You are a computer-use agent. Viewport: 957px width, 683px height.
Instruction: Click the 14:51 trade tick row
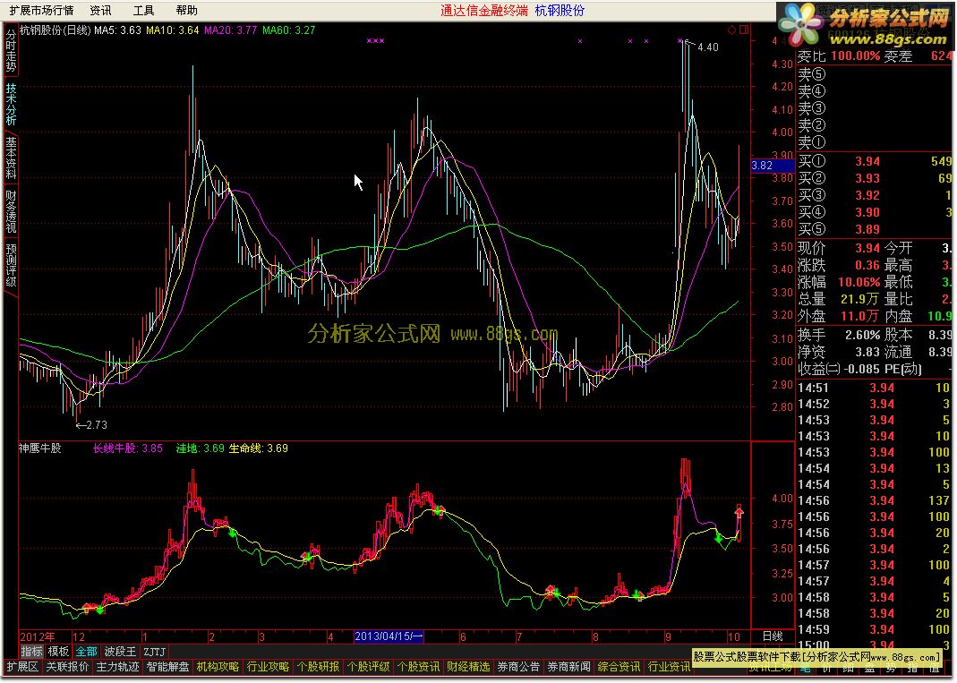click(874, 388)
